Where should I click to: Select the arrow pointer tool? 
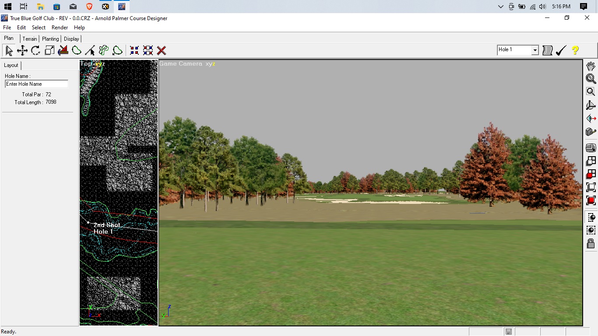tap(9, 51)
